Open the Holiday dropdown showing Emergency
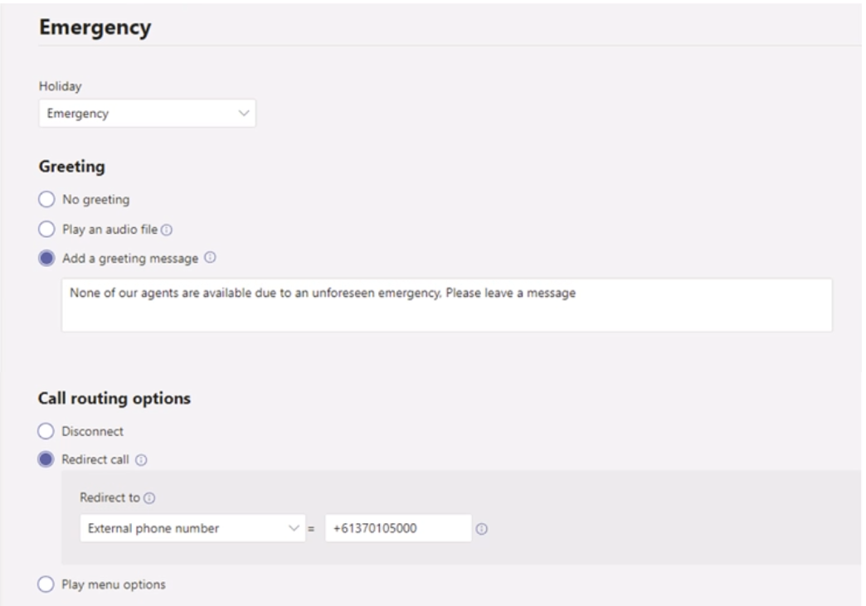This screenshot has width=866, height=606. pos(146,114)
